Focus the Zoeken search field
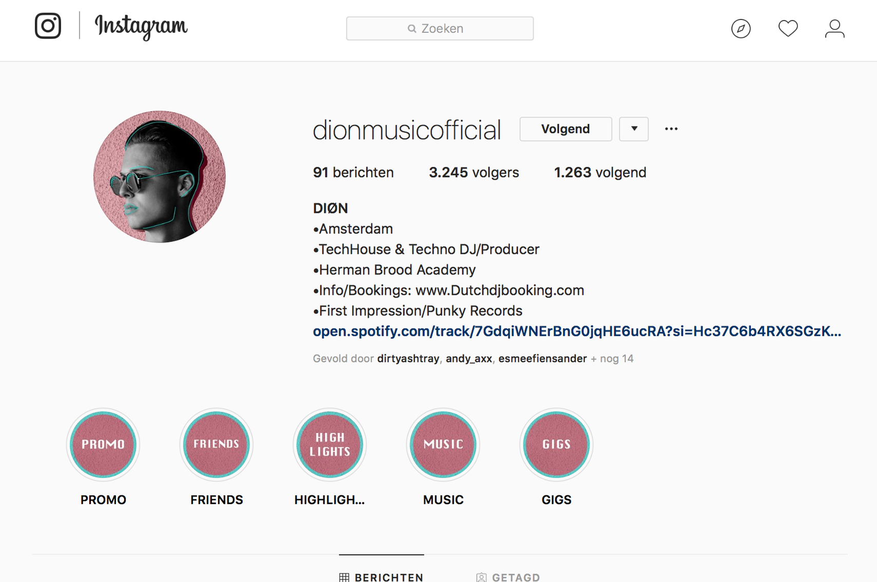 pyautogui.click(x=440, y=28)
